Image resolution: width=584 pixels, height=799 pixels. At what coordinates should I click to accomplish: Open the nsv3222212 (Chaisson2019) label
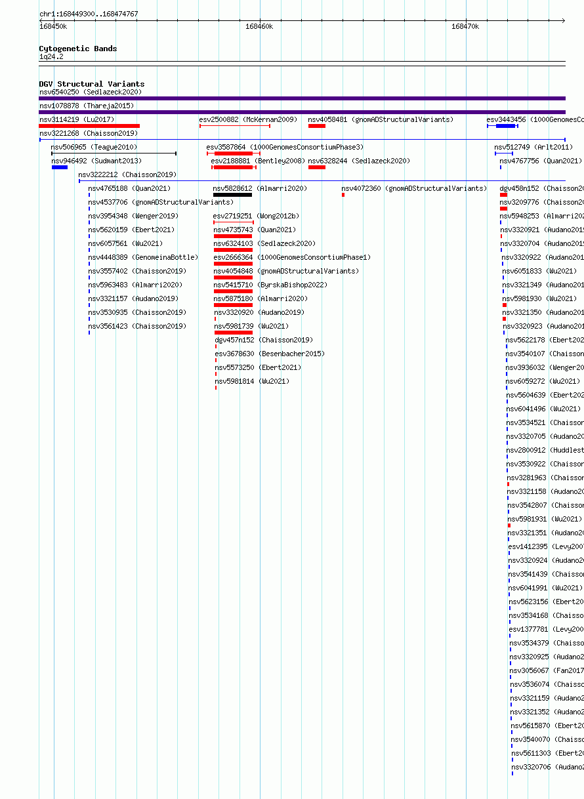(x=127, y=174)
